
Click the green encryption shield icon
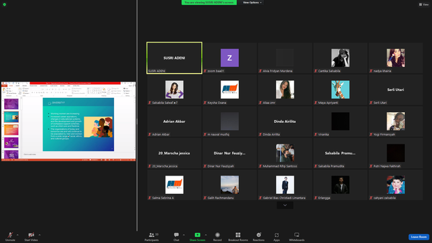pyautogui.click(x=5, y=5)
